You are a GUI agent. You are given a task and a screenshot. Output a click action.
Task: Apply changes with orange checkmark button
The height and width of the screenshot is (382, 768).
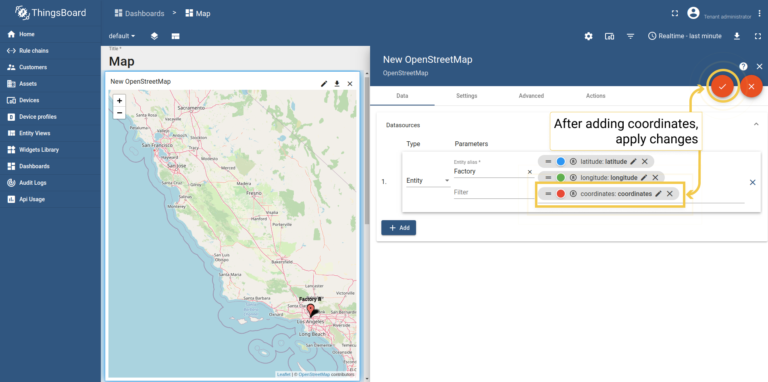[x=722, y=86]
